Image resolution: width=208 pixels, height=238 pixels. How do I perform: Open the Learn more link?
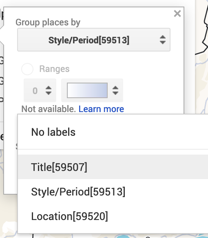pyautogui.click(x=101, y=109)
